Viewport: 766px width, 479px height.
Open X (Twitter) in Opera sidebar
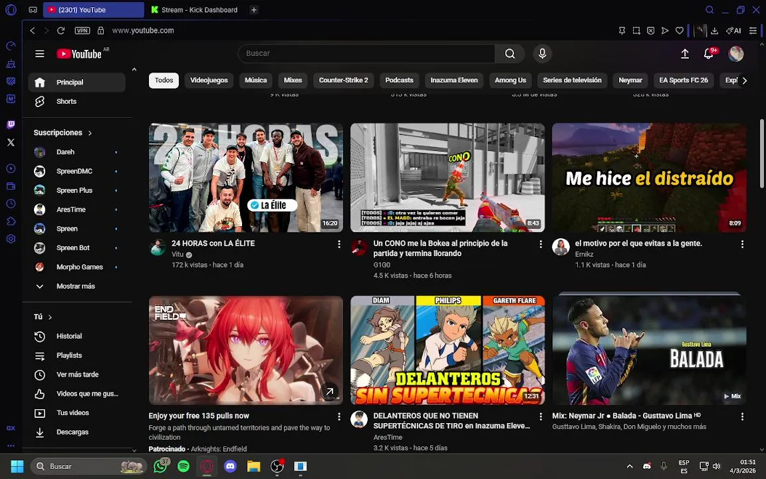pyautogui.click(x=11, y=142)
